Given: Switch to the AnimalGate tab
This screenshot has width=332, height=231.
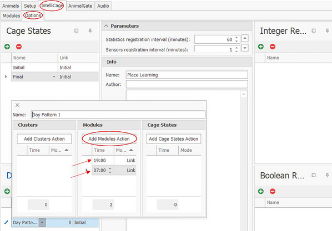Looking at the screenshot, I should 80,6.
